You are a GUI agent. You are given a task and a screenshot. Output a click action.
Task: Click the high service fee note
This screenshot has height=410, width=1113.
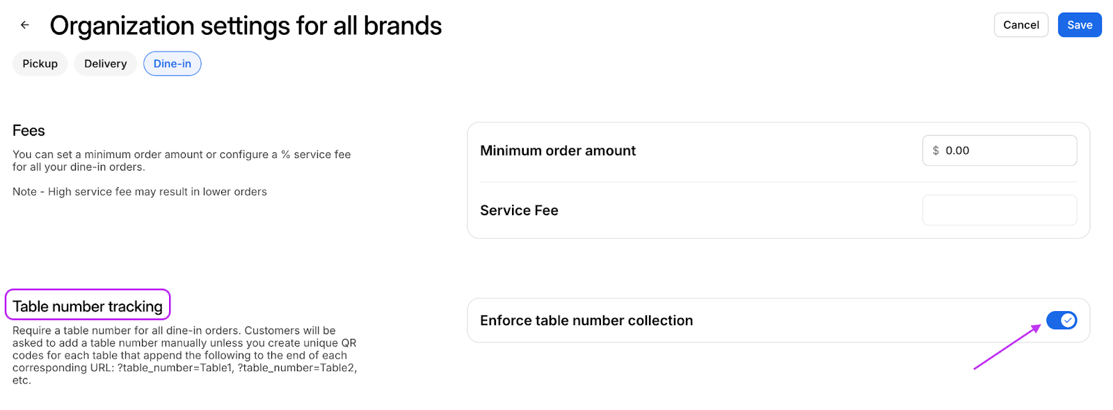click(x=140, y=191)
